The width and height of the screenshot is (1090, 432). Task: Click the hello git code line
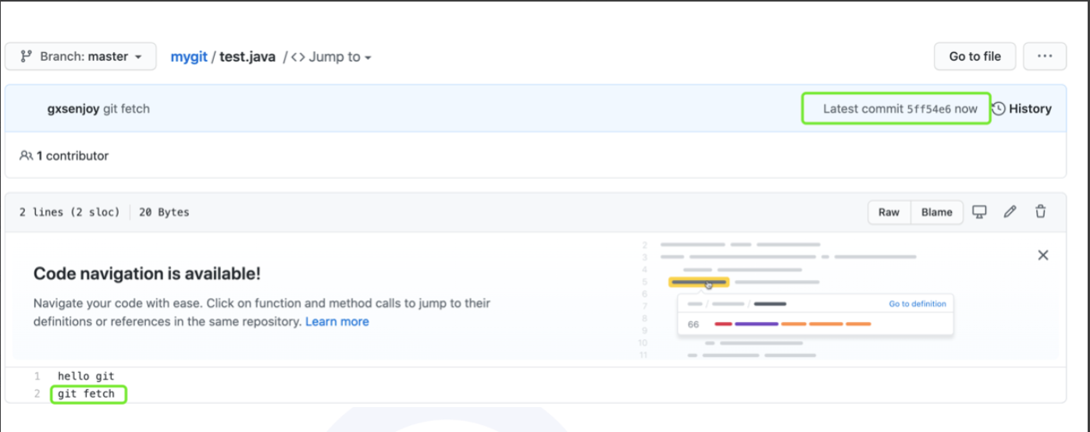point(86,377)
